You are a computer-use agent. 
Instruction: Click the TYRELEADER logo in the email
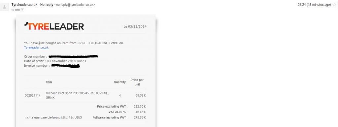[54, 26]
